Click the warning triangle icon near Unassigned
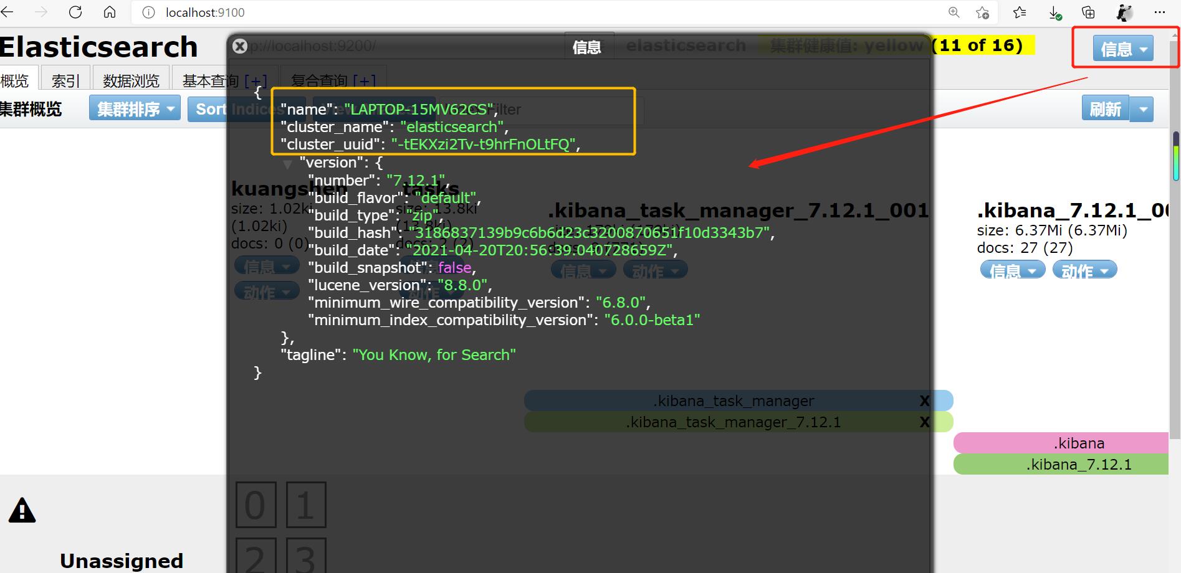 tap(22, 510)
